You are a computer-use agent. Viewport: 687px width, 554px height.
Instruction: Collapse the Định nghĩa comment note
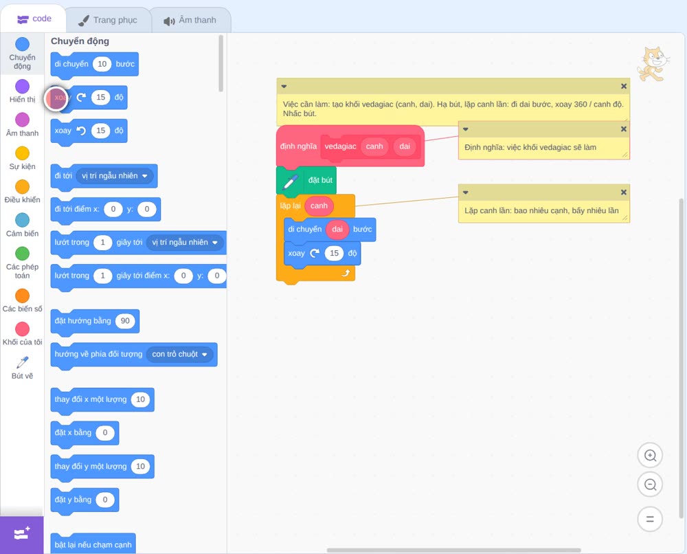coord(466,129)
